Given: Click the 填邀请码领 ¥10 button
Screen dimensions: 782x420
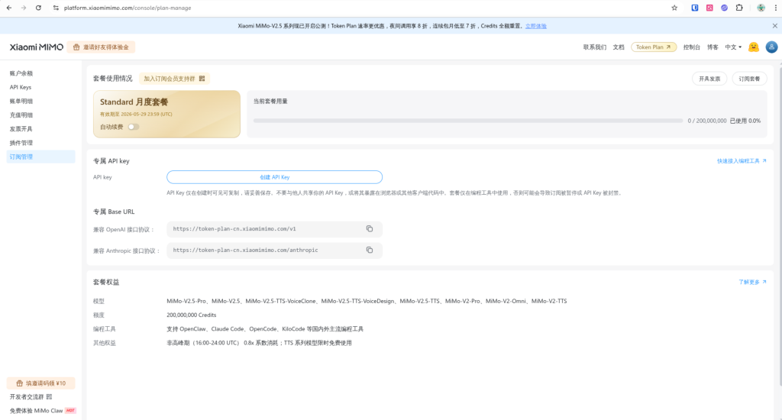Looking at the screenshot, I should [x=41, y=383].
